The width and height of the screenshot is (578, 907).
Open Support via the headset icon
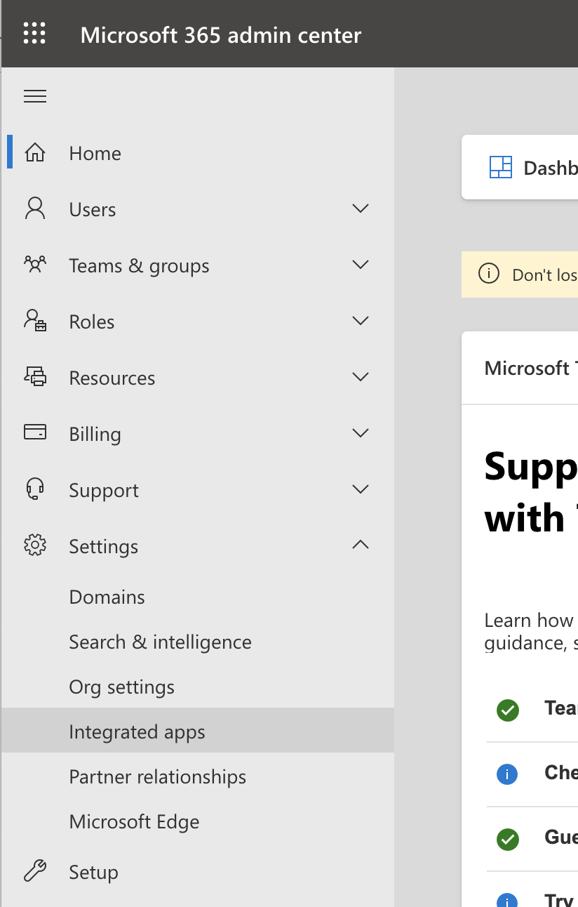pyautogui.click(x=34, y=489)
